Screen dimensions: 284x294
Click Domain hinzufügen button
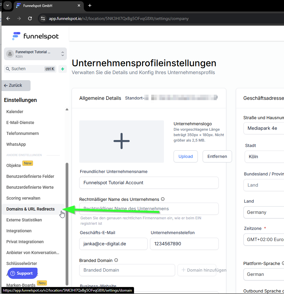197,270
